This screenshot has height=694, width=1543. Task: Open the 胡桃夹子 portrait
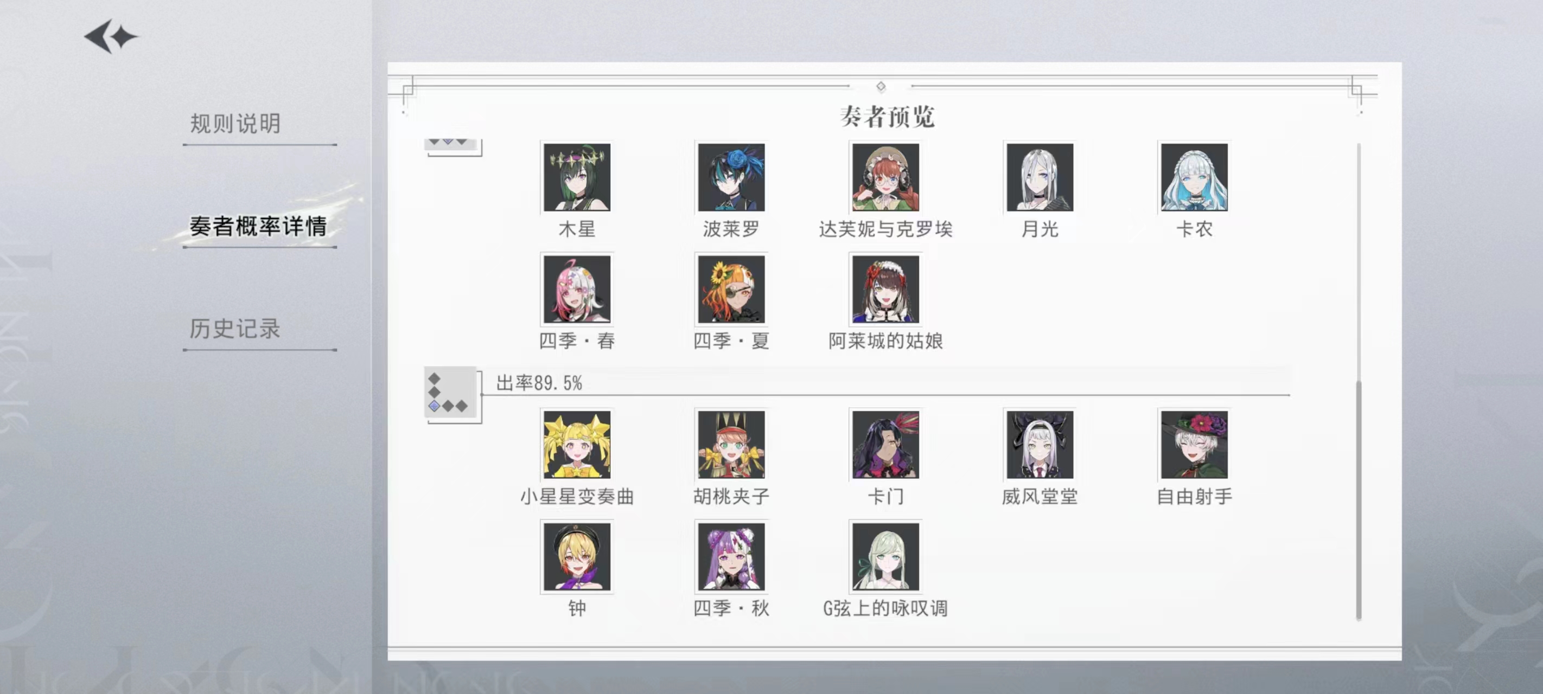(731, 444)
